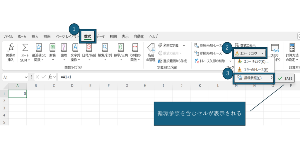The width and height of the screenshot is (300, 168).
Task: Click the 名前の管理 icon
Action: pyautogui.click(x=151, y=48)
